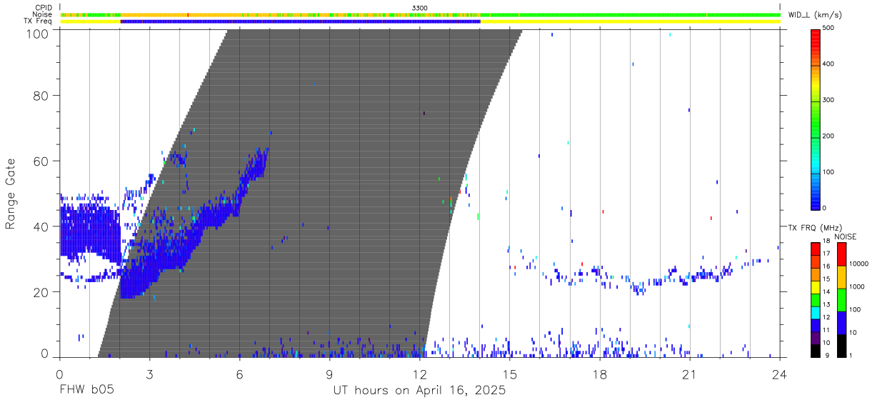Click the blue segment of TX Freq strip
Viewport: 877px width, 405px height.
point(300,21)
